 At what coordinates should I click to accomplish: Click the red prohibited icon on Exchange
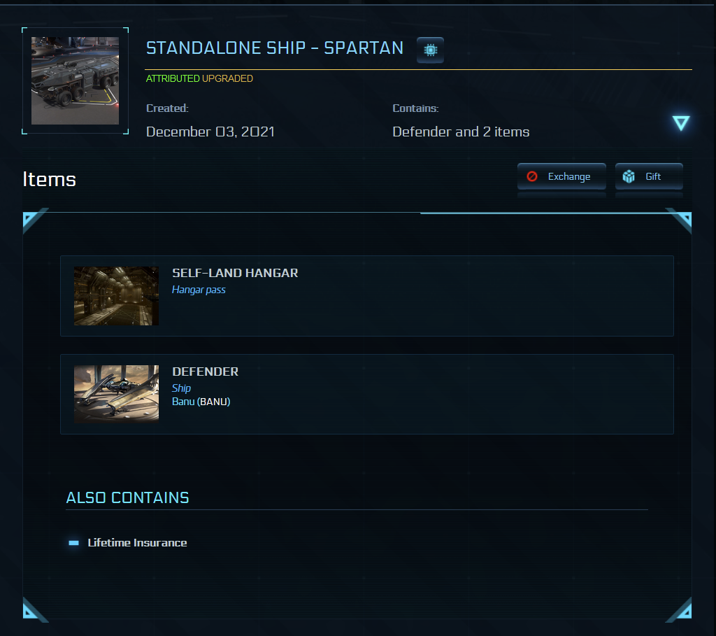pos(531,176)
